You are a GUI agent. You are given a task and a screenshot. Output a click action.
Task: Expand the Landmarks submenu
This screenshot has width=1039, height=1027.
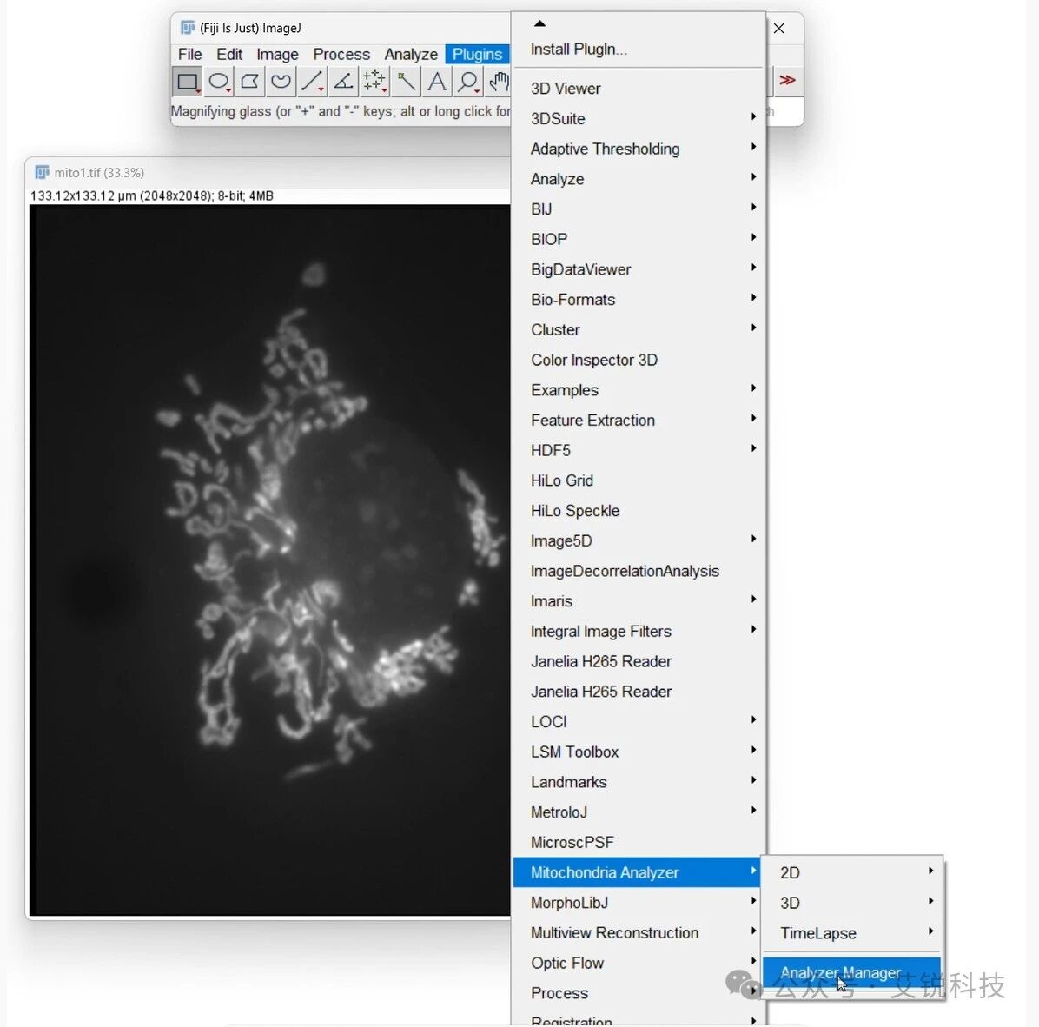click(x=639, y=782)
